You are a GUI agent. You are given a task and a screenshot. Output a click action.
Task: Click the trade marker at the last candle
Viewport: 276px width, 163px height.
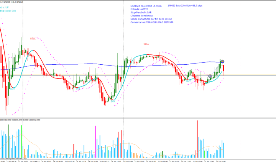223,61
